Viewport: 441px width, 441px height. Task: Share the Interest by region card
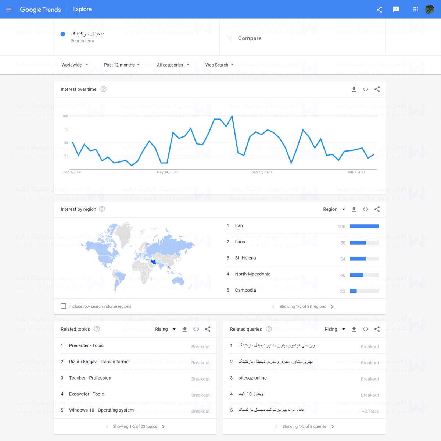pos(377,209)
